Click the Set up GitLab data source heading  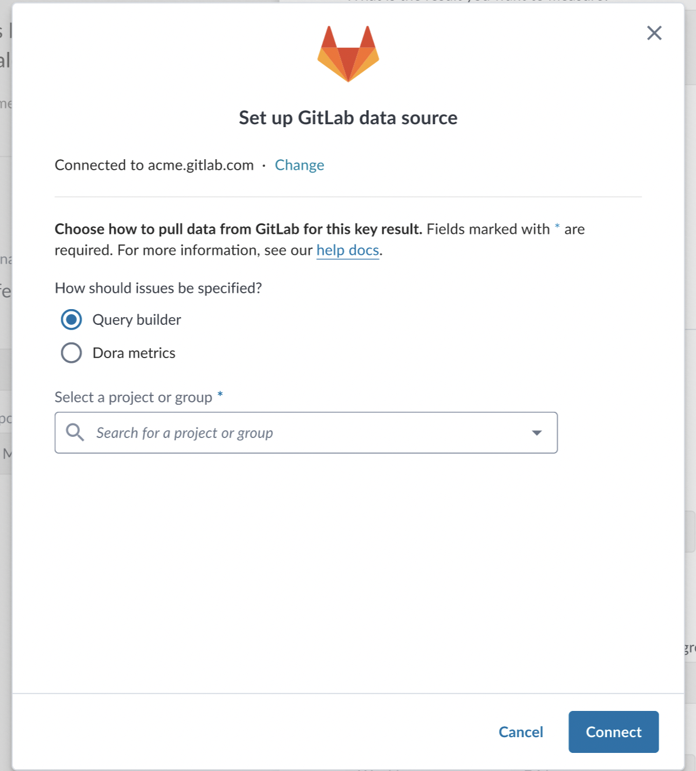[x=348, y=118]
